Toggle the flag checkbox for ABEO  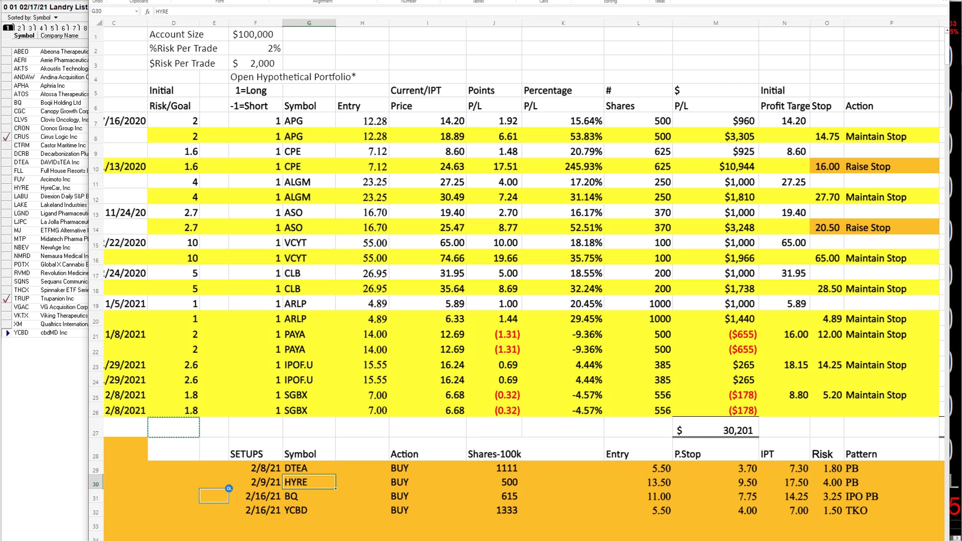coord(6,52)
